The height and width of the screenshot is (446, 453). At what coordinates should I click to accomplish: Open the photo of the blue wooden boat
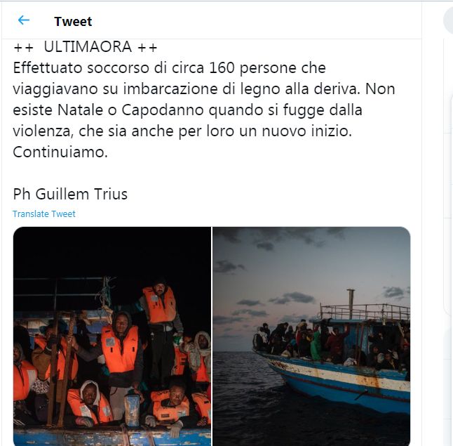click(311, 336)
